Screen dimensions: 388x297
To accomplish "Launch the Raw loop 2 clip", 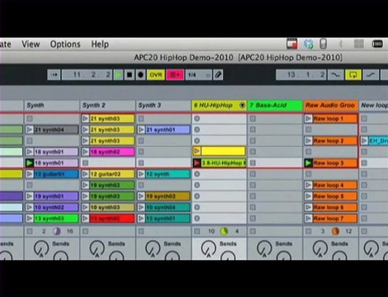I will (x=309, y=141).
